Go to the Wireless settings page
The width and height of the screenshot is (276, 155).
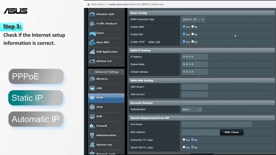[x=106, y=79]
